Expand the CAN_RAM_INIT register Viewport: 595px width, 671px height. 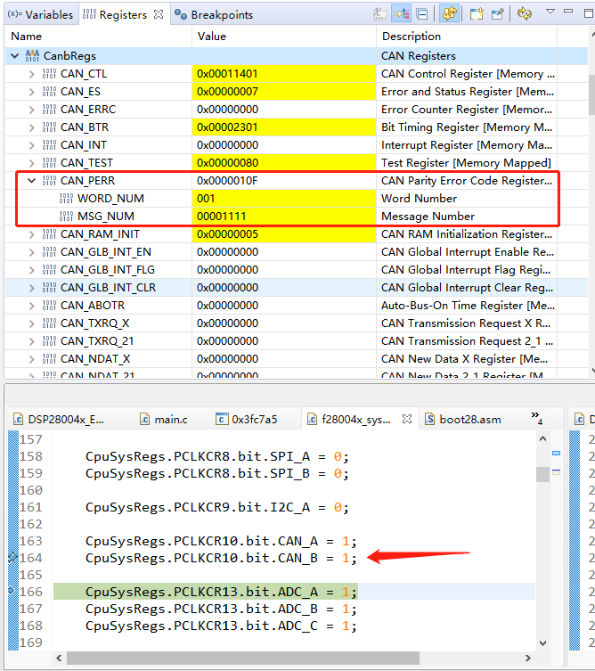tap(31, 234)
